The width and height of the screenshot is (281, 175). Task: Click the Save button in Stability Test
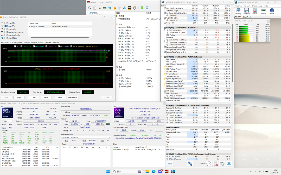click(x=46, y=97)
